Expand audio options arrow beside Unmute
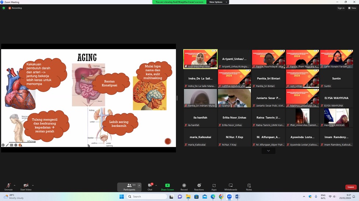 pos(15,185)
